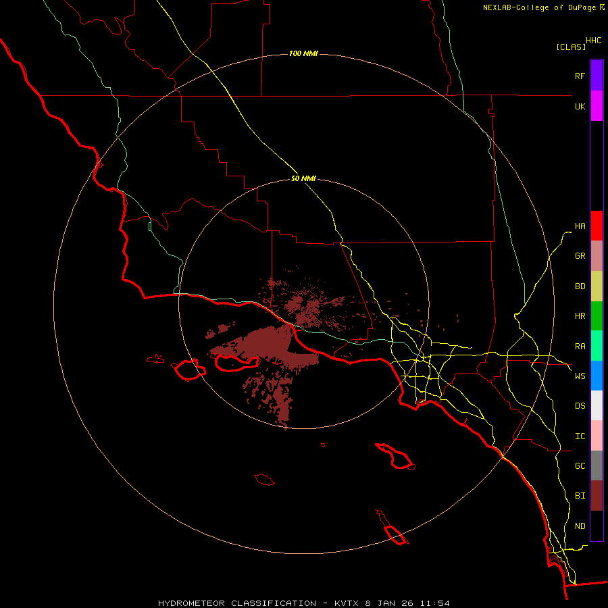Click the HA legend label

(580, 226)
